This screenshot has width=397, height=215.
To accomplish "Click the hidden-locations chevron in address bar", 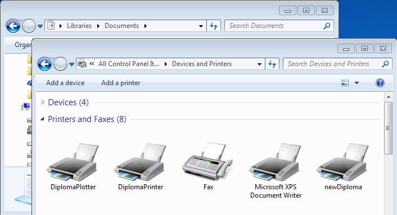I will (x=92, y=64).
